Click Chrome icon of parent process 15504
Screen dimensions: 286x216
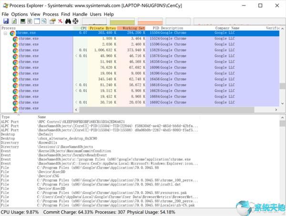(12, 33)
